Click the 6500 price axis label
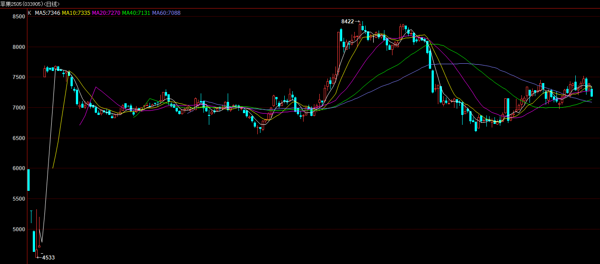 19,138
